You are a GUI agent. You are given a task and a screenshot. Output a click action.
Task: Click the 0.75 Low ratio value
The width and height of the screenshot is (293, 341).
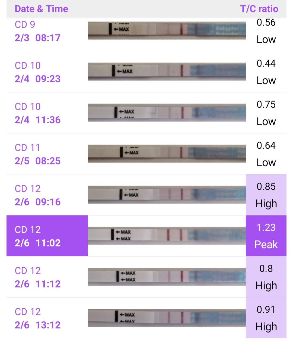(x=266, y=113)
